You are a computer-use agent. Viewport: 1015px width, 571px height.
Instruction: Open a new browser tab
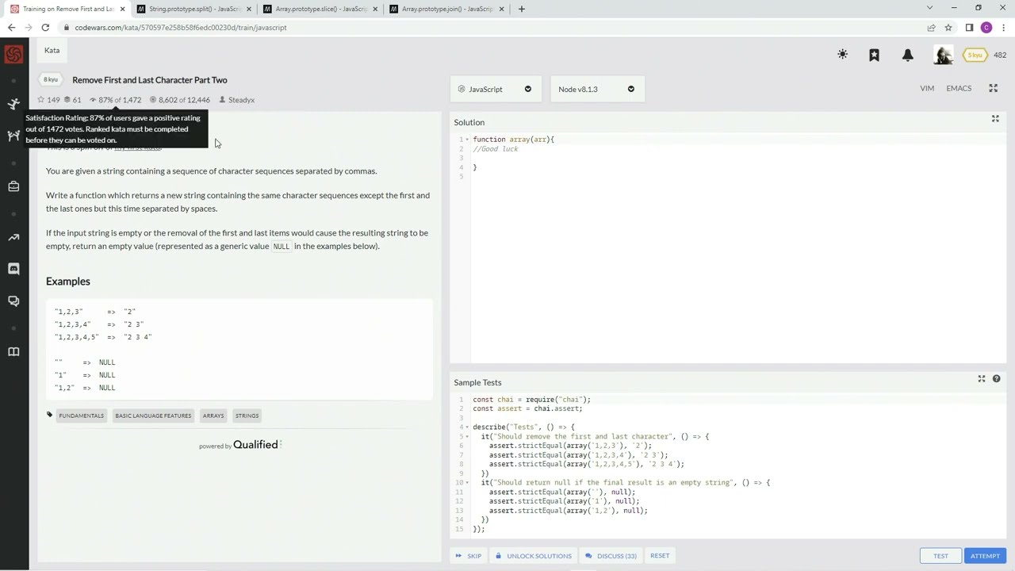click(x=521, y=9)
